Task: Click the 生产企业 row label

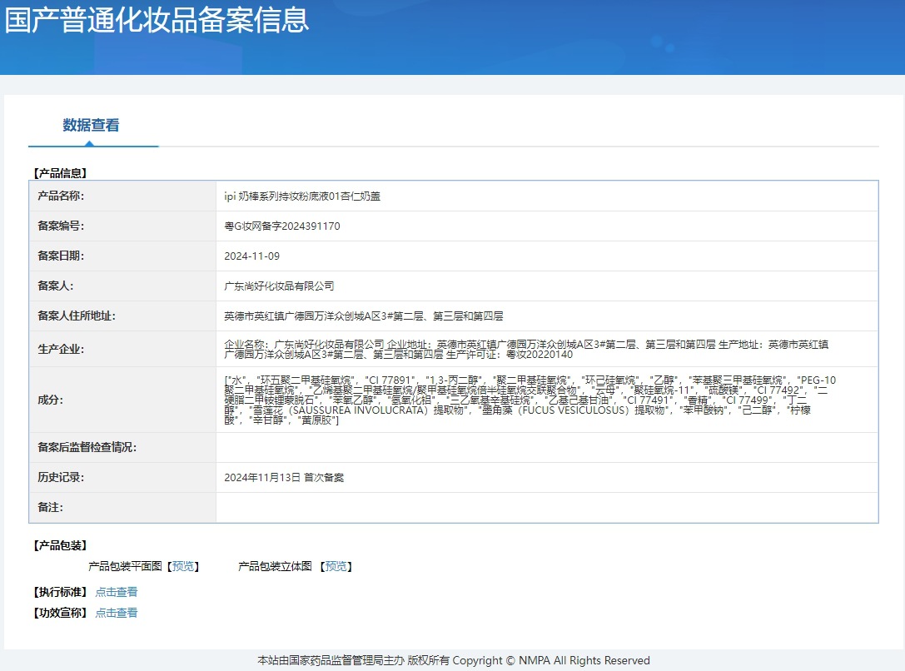Action: coord(61,349)
